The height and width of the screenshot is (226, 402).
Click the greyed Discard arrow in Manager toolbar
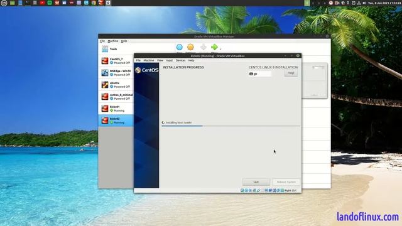[204, 47]
